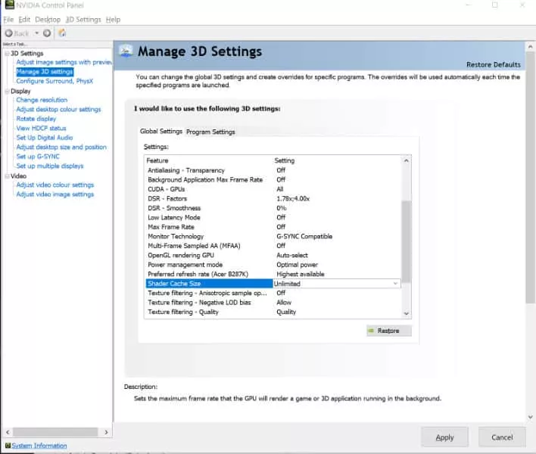Select the OpenGL rendering GPU row
Viewport: 536px width, 454px height.
coord(273,255)
